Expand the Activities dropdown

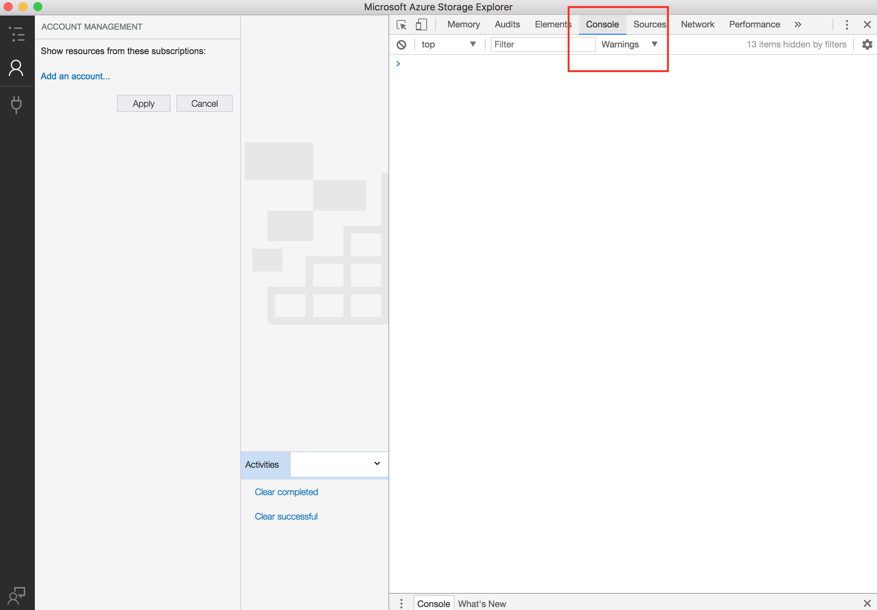(x=377, y=464)
